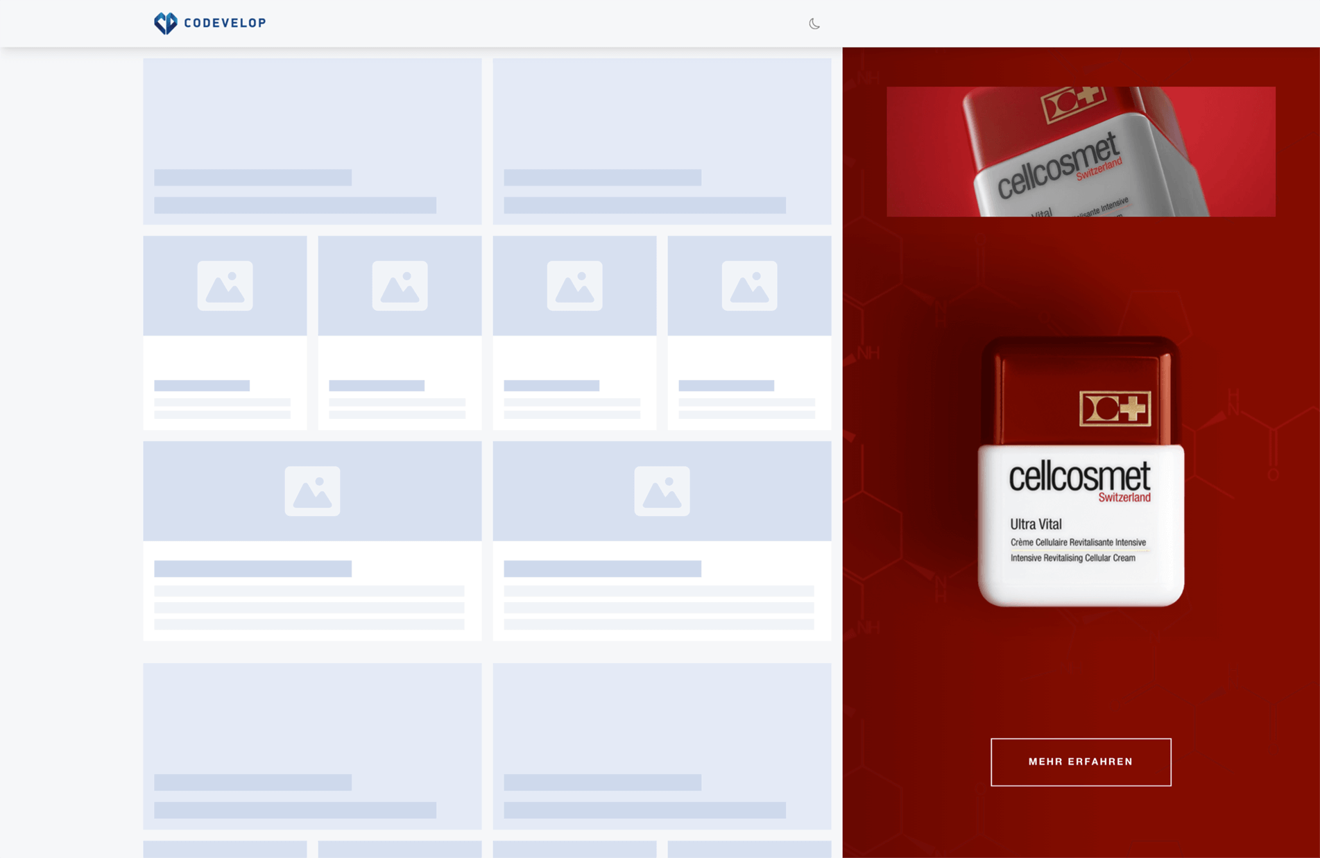This screenshot has width=1320, height=858.
Task: Select the Cellcosmet Ultra Vital jar image
Action: coord(1081,472)
